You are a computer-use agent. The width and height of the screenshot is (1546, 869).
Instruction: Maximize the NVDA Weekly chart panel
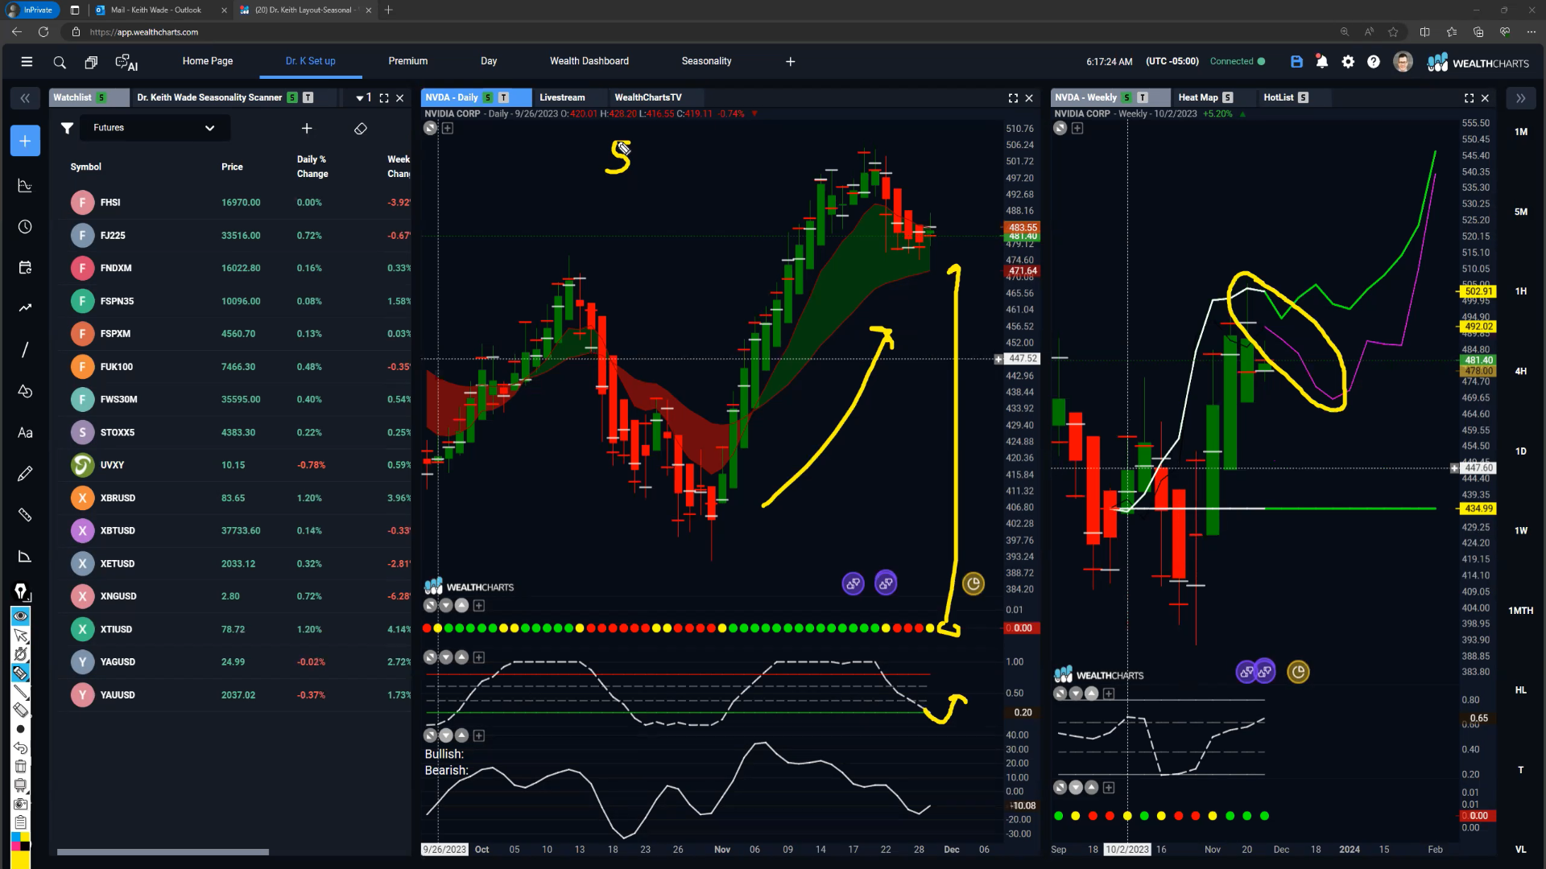tap(1469, 98)
